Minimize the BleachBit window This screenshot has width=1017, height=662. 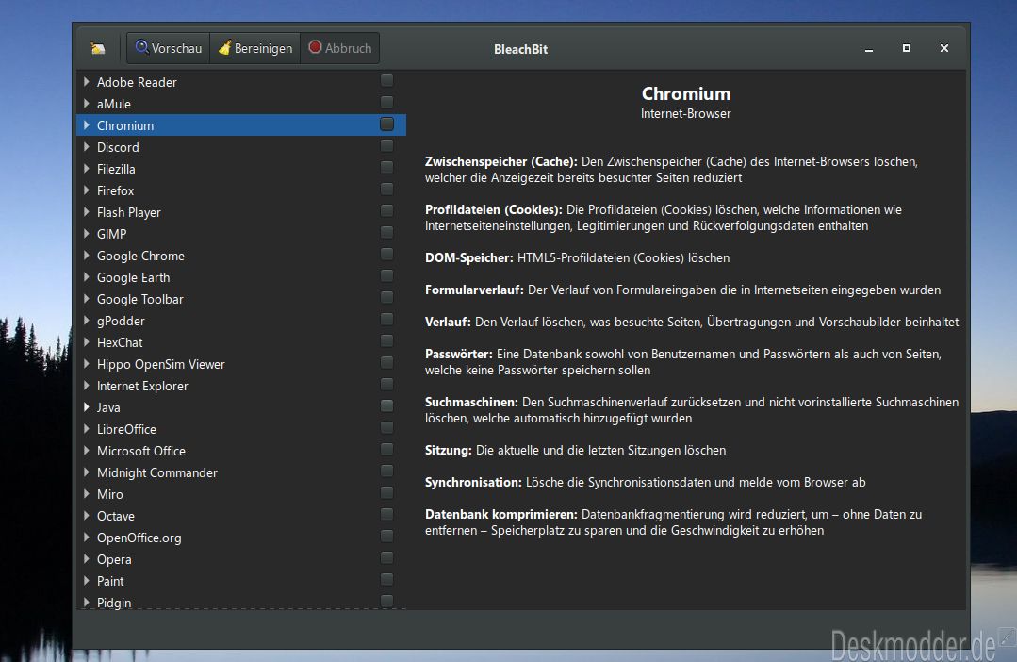tap(868, 49)
